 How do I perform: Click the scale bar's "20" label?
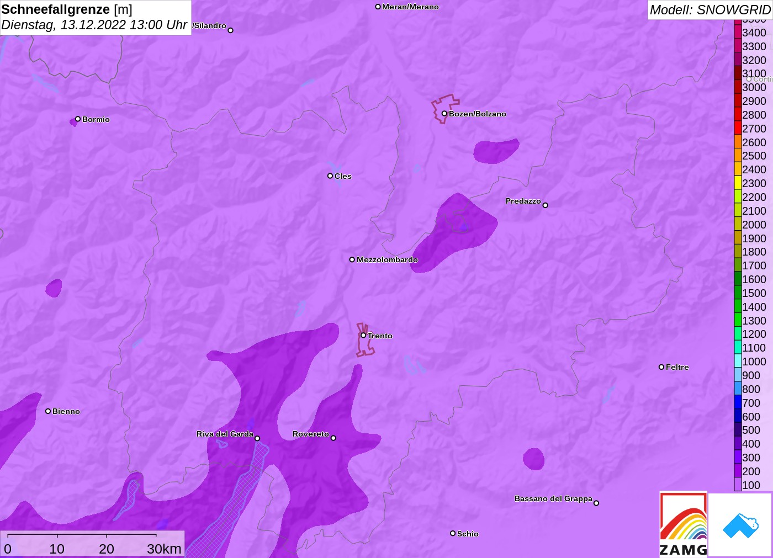[107, 549]
